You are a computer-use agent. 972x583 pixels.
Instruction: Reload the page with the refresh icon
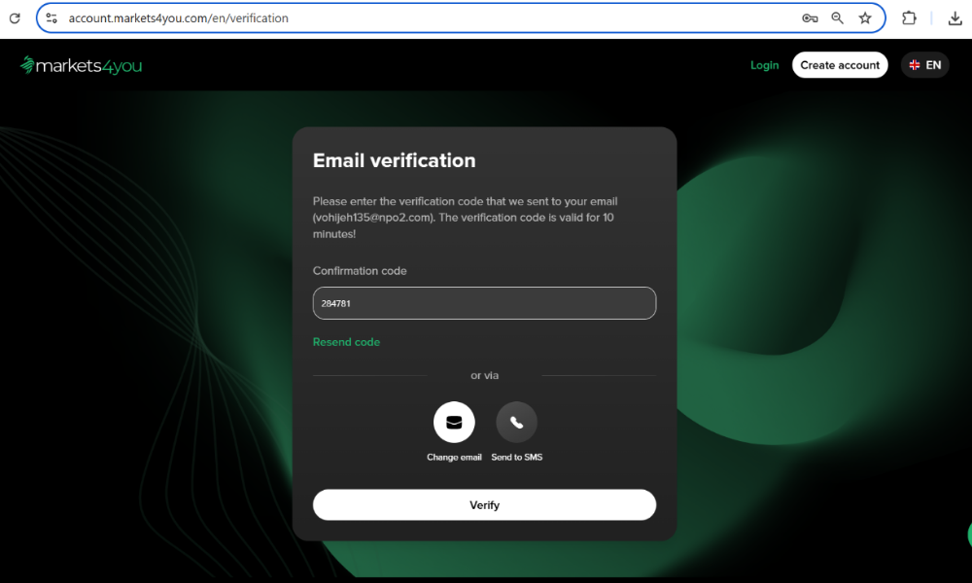(15, 18)
